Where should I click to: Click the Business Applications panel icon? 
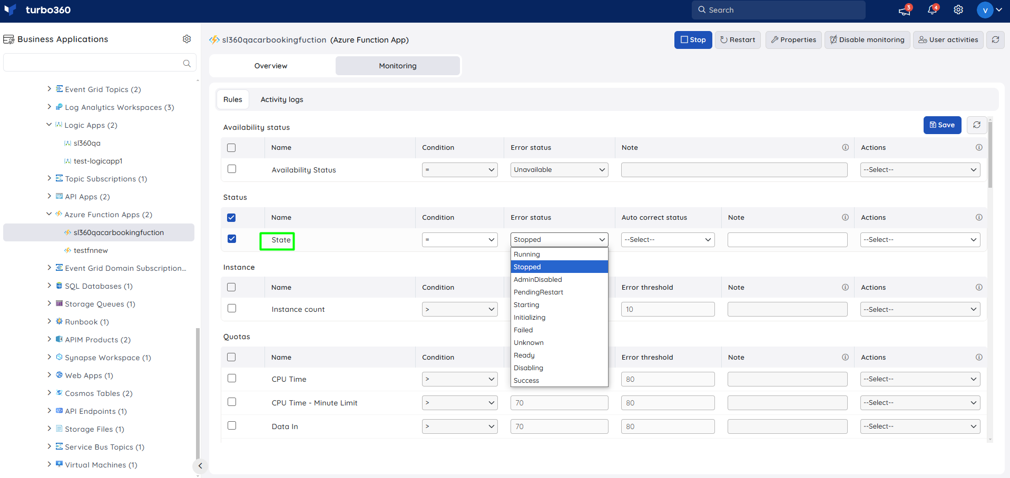coord(8,39)
